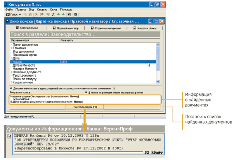Click the Название поля column header
236x160 pixels.
pos(35,40)
